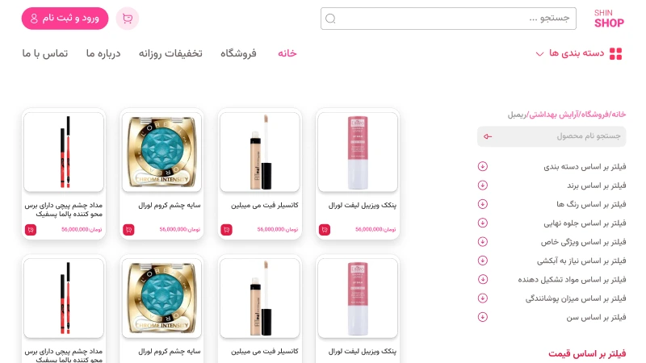Open second-row سایه چشم کروم لورال image
646x363 pixels.
point(162,298)
